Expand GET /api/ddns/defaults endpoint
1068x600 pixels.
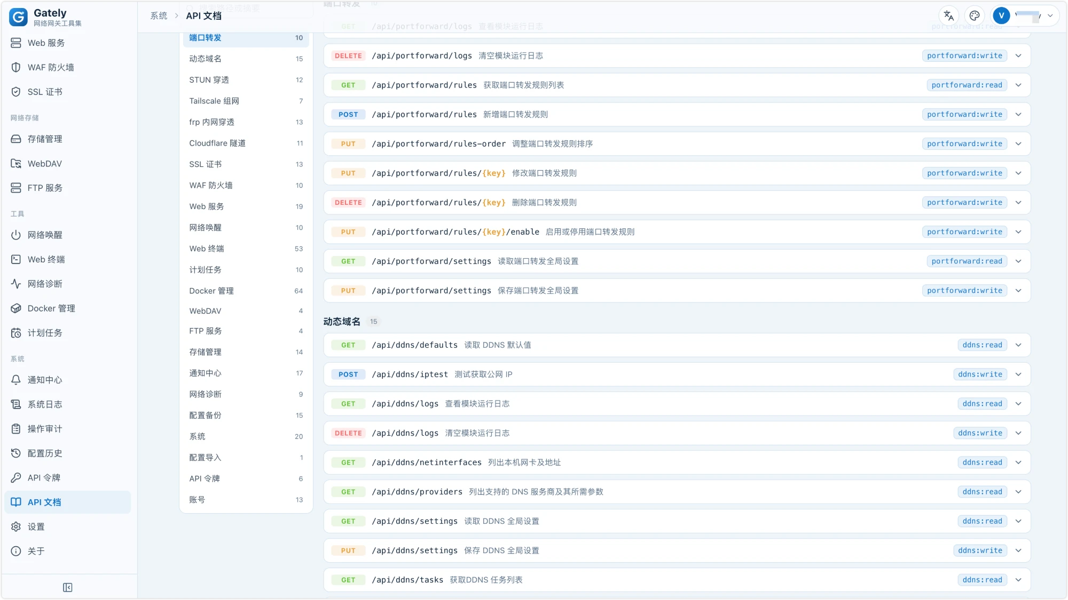tap(677, 346)
